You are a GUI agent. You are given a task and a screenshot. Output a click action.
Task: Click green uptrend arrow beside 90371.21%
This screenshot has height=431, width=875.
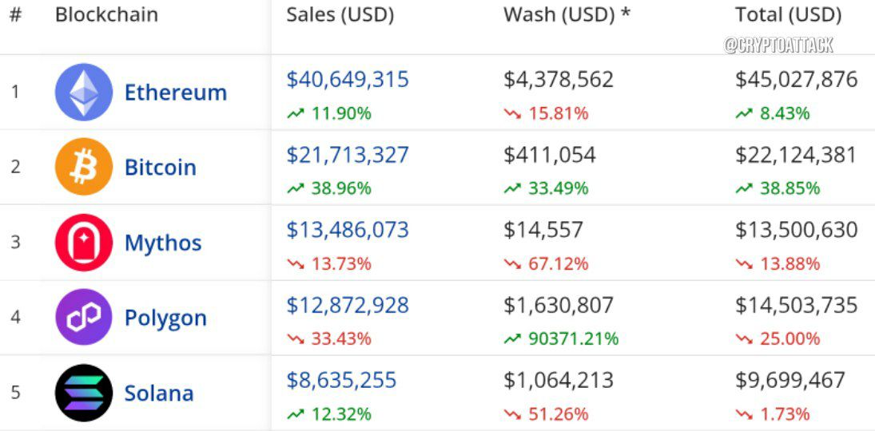pyautogui.click(x=512, y=338)
